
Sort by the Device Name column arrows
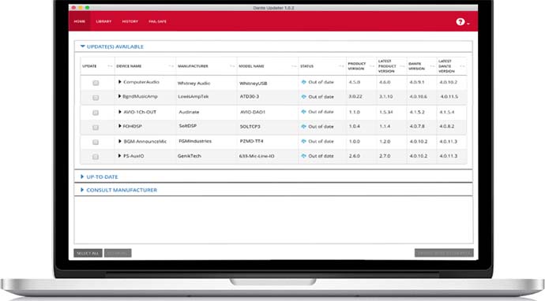coord(171,66)
